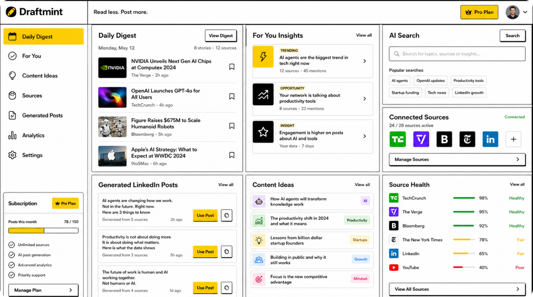The height and width of the screenshot is (297, 533).
Task: Bookmark the Apple's AI Strategy story
Action: (232, 156)
